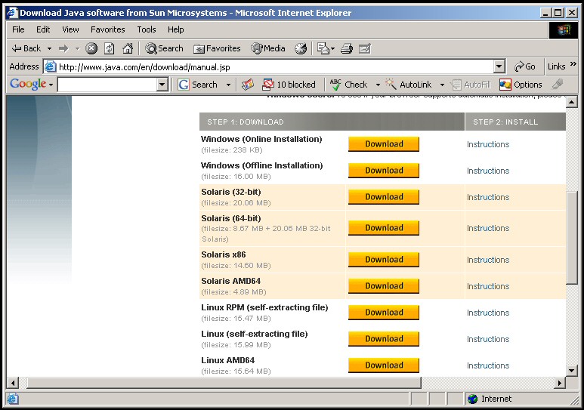Click Google toolbar news icon
The width and height of the screenshot is (584, 410).
click(247, 85)
